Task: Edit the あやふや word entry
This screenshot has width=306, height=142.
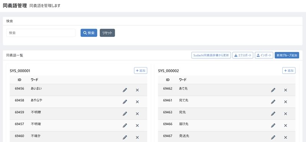Action: point(125,102)
